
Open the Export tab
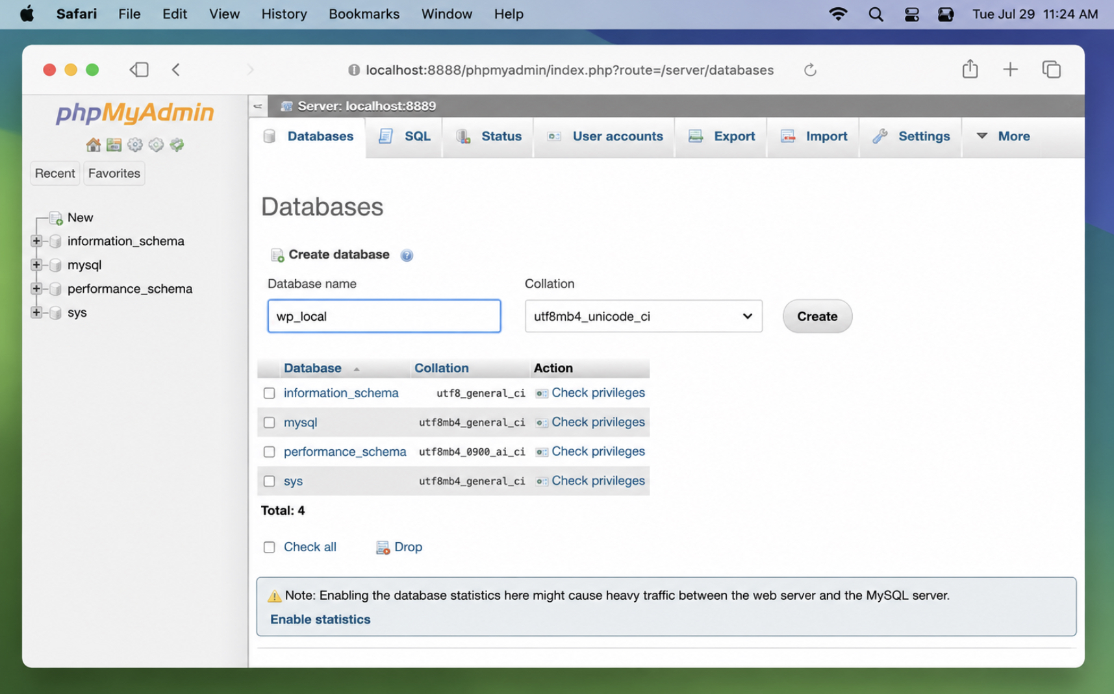coord(721,136)
